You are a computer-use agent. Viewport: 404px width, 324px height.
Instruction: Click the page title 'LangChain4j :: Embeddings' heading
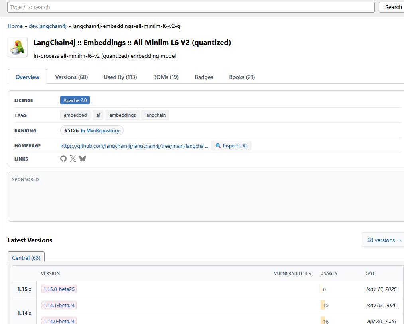tap(132, 43)
